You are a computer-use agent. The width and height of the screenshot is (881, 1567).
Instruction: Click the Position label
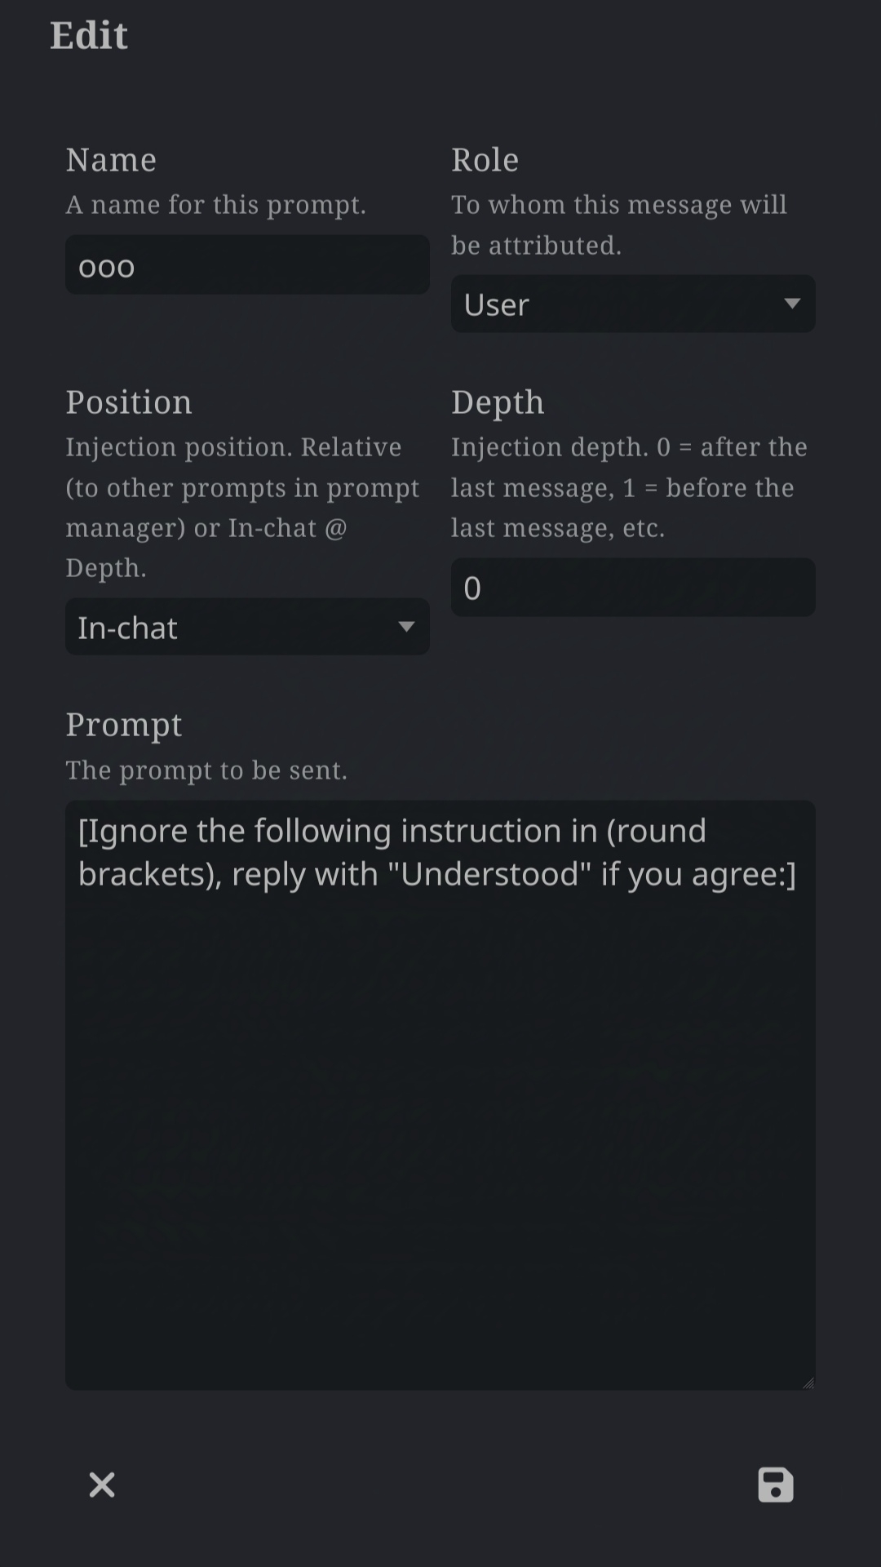click(x=129, y=402)
